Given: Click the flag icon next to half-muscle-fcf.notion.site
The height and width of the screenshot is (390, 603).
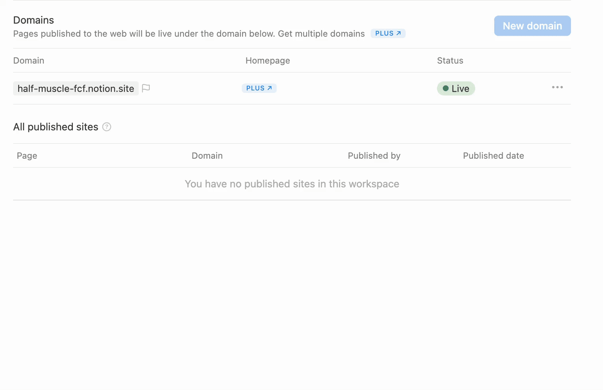Looking at the screenshot, I should coord(146,88).
